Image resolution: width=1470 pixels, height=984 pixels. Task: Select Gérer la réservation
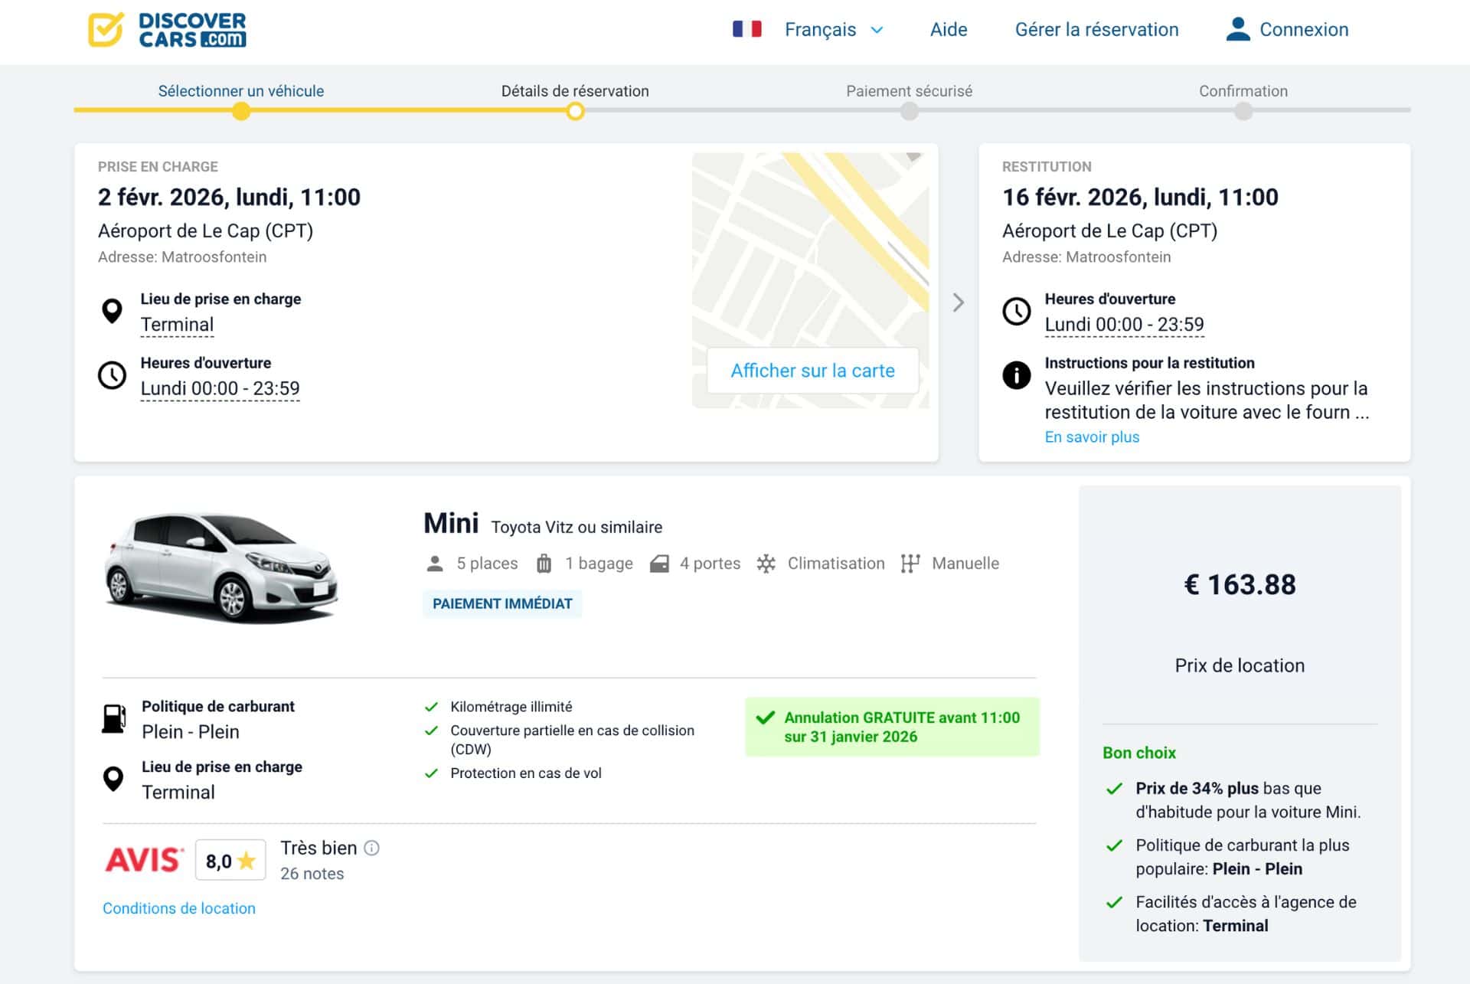point(1097,29)
